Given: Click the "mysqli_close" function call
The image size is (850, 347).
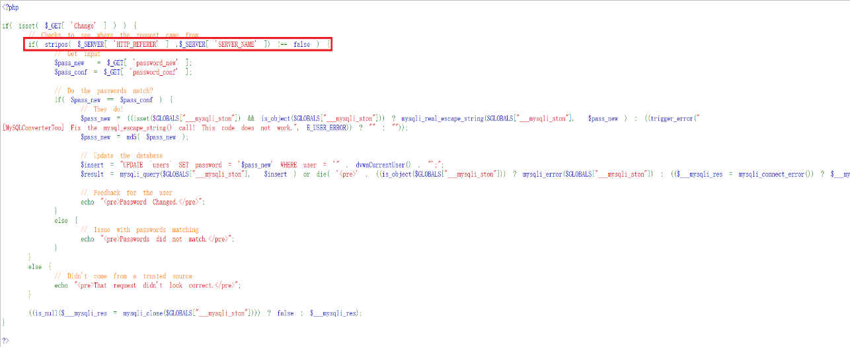Looking at the screenshot, I should pyautogui.click(x=141, y=312).
